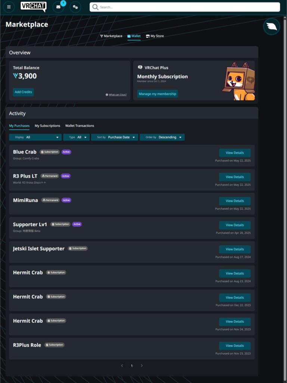The height and width of the screenshot is (383, 287).
Task: Open the hamburger navigation menu
Action: pyautogui.click(x=9, y=7)
